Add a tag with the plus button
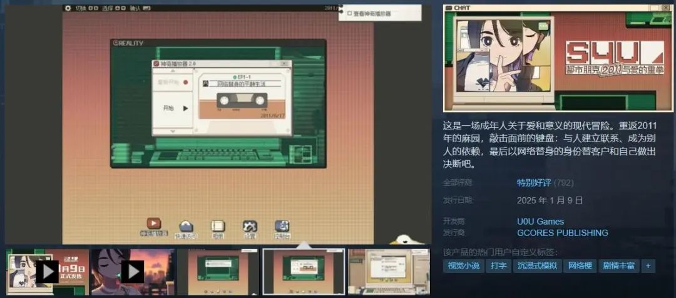 648,265
